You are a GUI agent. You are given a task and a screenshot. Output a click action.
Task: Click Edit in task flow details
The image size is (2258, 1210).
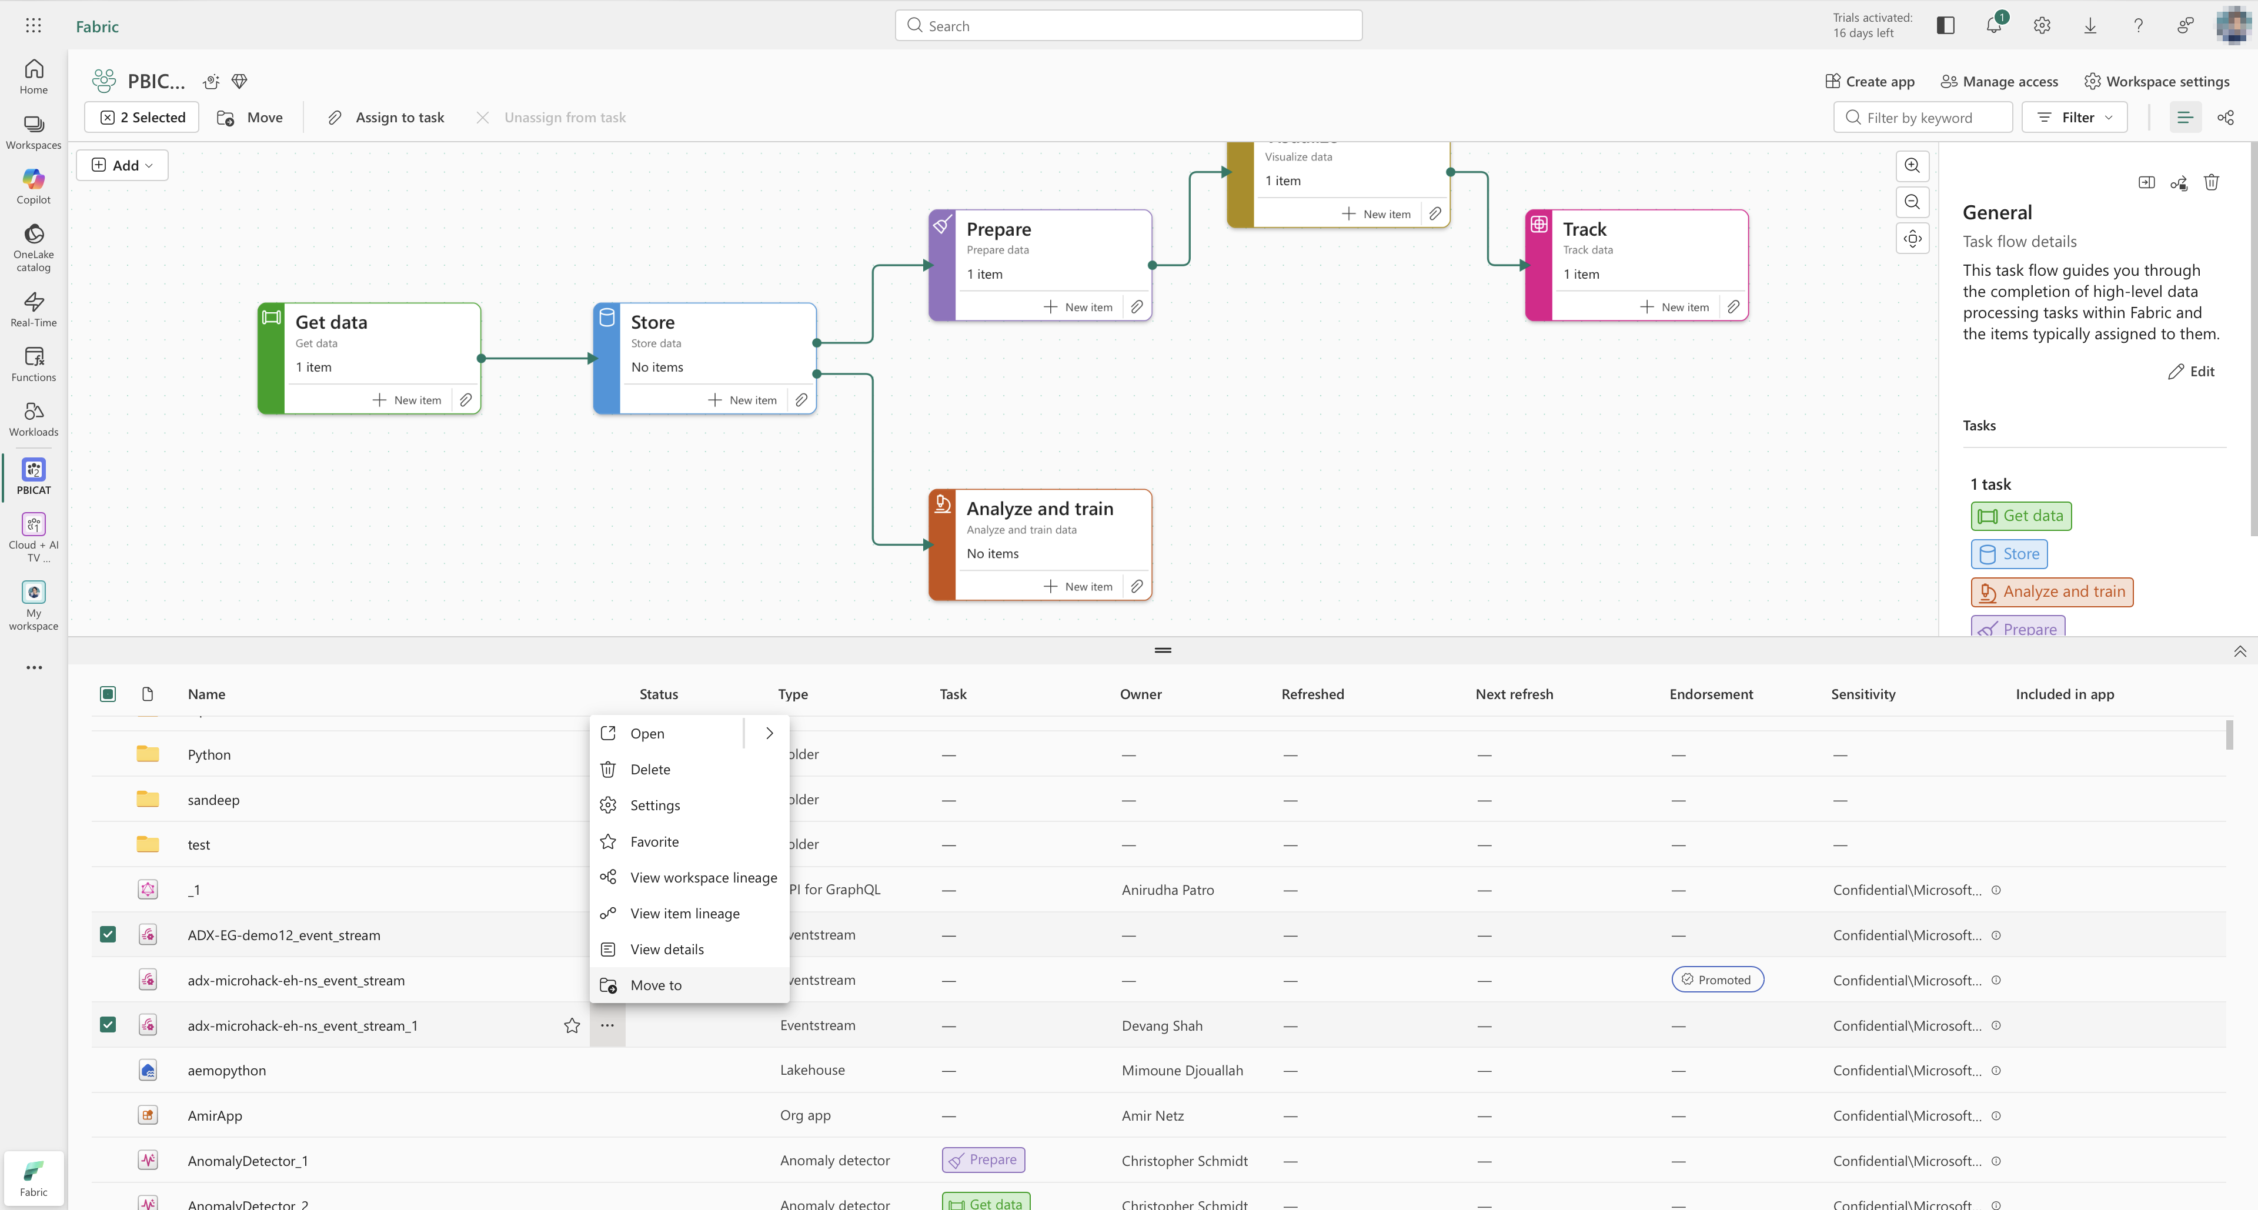2192,372
